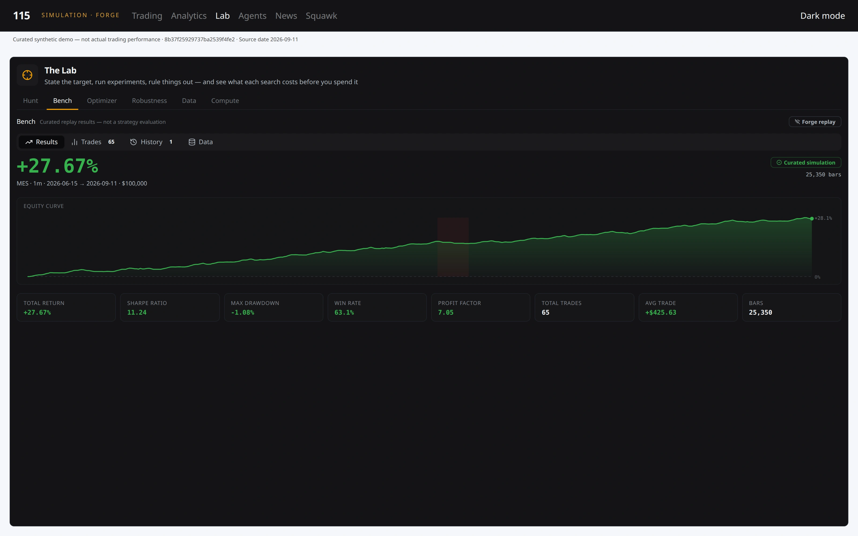The width and height of the screenshot is (858, 536).
Task: Click the EQUITY CURVE heading
Action: tap(44, 206)
